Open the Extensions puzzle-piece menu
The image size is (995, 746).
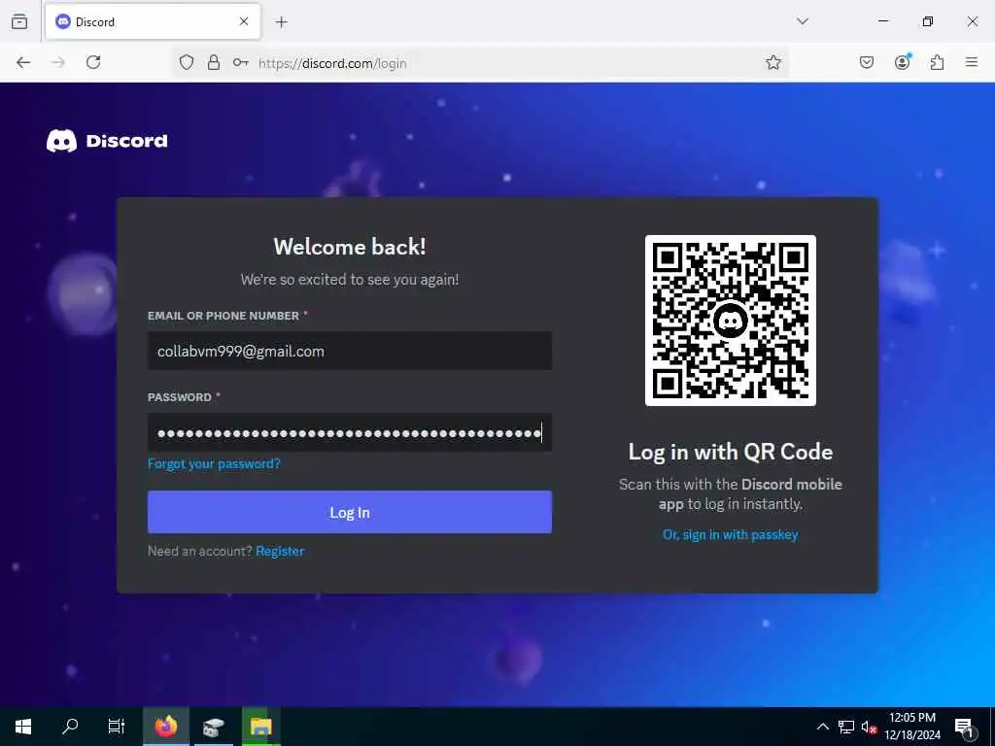click(938, 62)
